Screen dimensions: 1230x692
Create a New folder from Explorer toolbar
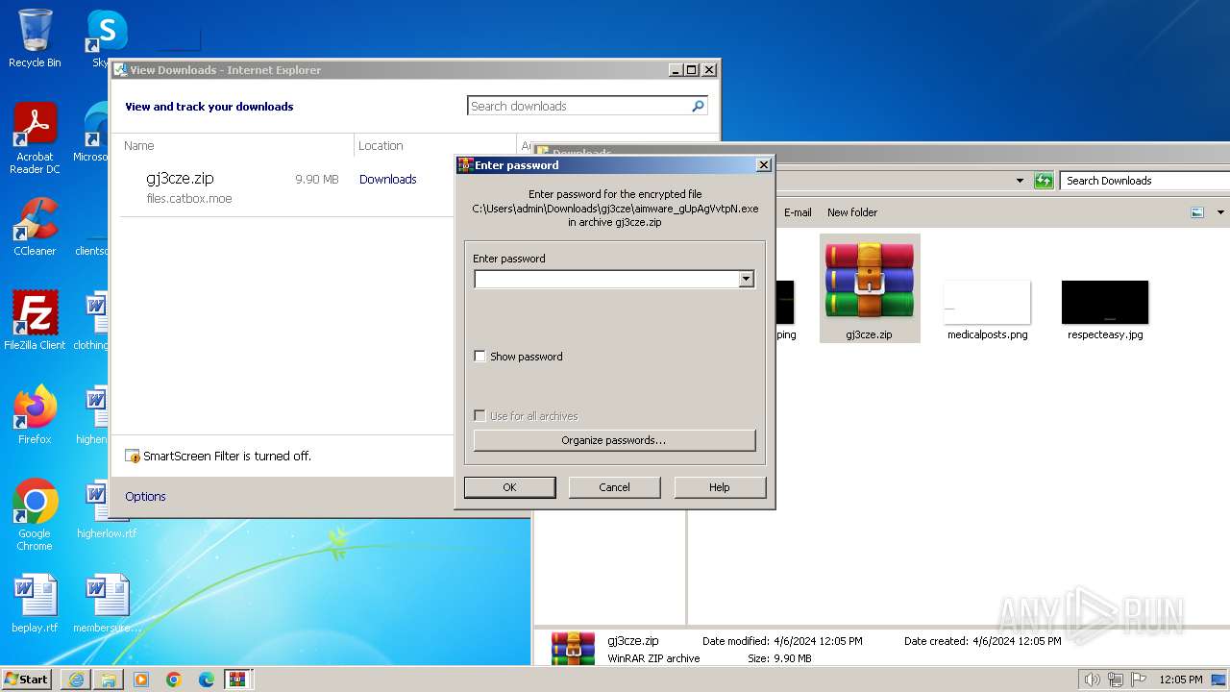pyautogui.click(x=852, y=212)
